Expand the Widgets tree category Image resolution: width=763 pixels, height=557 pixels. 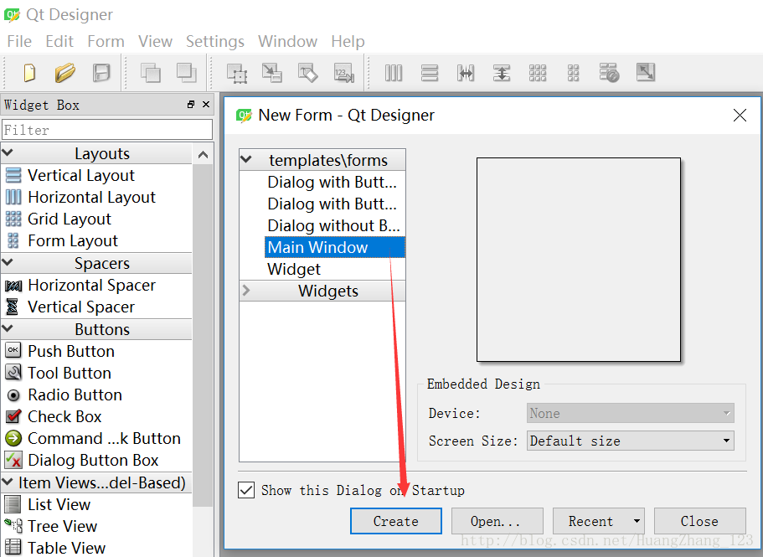(x=246, y=291)
